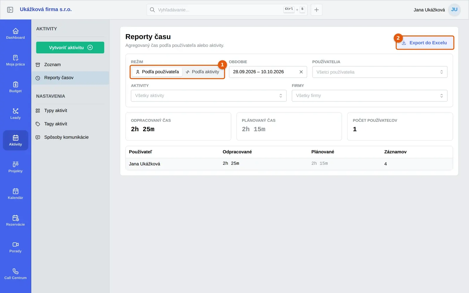Open the JU user avatar menu

pyautogui.click(x=454, y=10)
